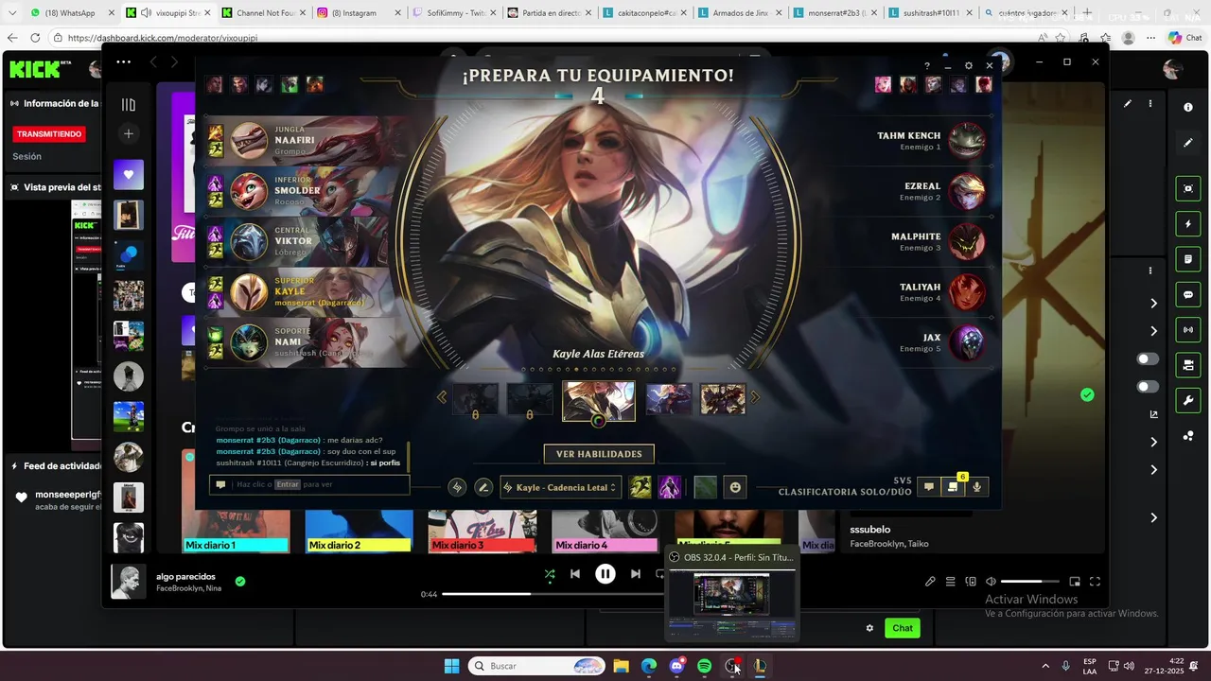
Task: Select the second locked skin thumbnail
Action: pyautogui.click(x=530, y=400)
